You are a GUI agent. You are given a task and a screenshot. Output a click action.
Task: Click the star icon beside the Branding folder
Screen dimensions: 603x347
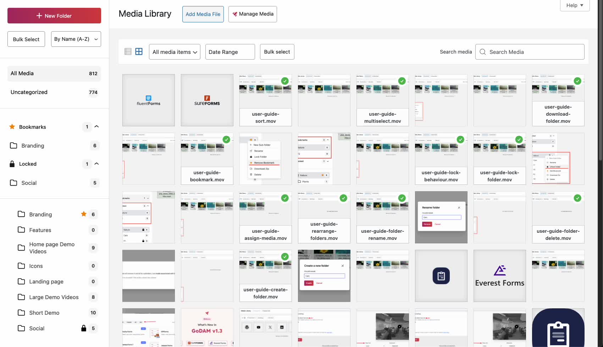[84, 214]
